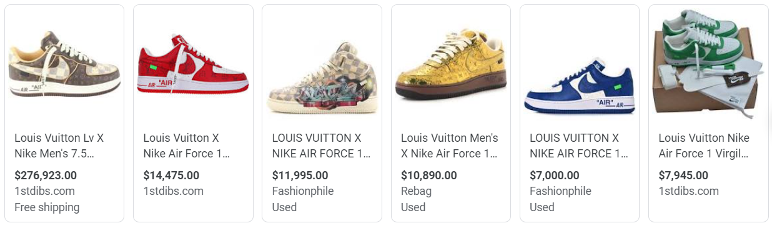Click the Used label under Rebag
772x228 pixels.
click(413, 207)
